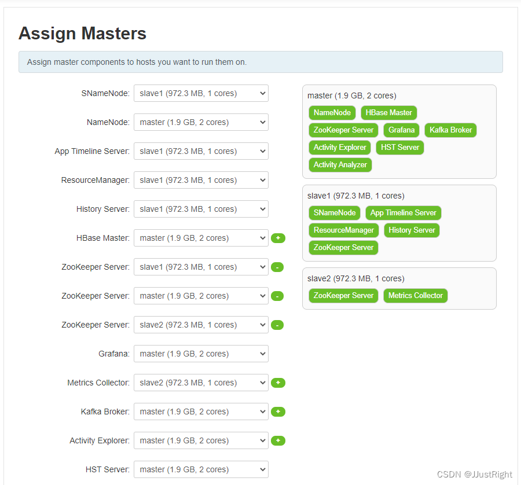The image size is (521, 485).
Task: Expand the History Server host dropdown
Action: click(201, 209)
